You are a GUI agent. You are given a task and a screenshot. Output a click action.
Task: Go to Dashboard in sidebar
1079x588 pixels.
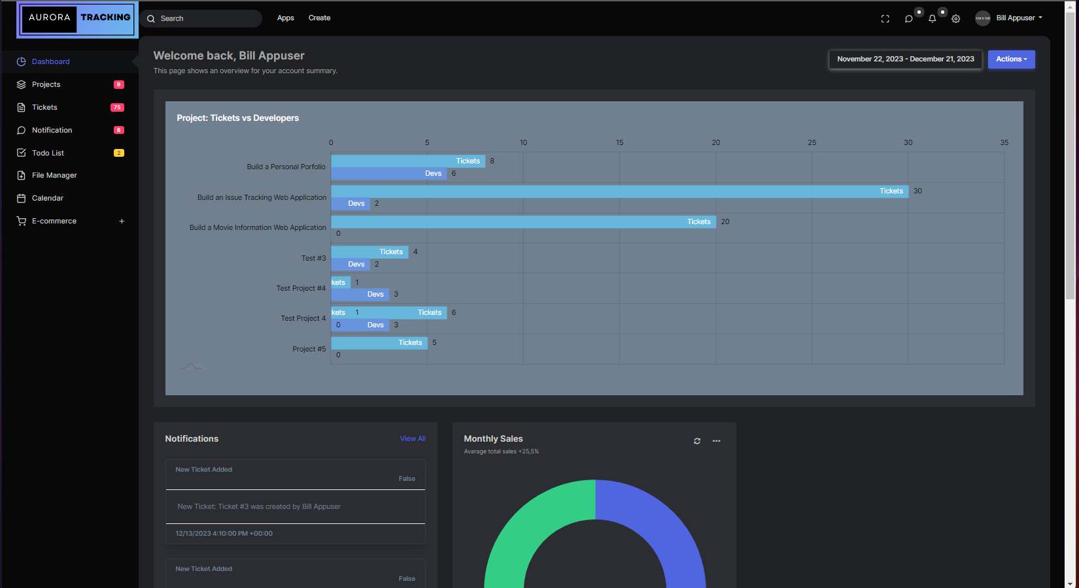[51, 61]
